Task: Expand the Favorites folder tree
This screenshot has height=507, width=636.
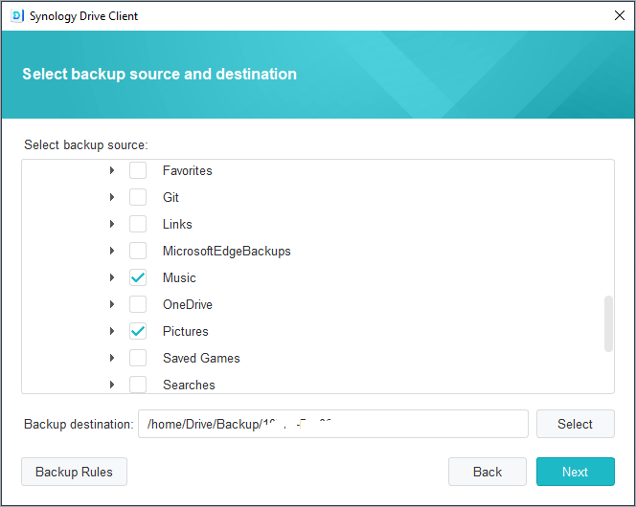Action: [x=112, y=170]
